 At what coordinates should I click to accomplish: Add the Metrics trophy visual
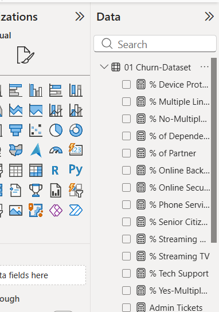coord(36,191)
